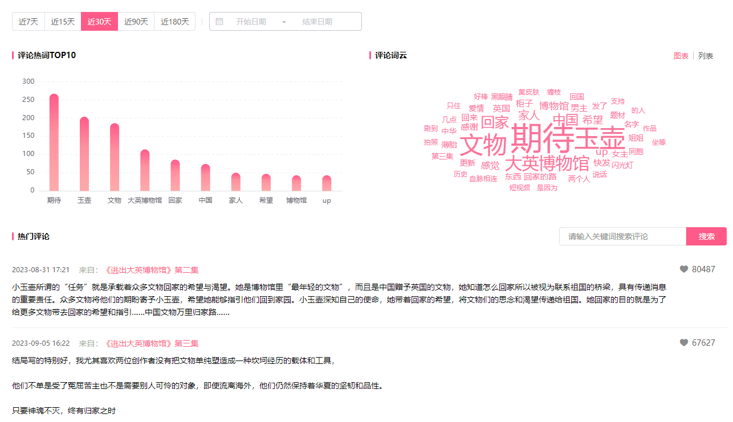Select the 近30天 time range
The height and width of the screenshot is (422, 733).
pyautogui.click(x=99, y=22)
